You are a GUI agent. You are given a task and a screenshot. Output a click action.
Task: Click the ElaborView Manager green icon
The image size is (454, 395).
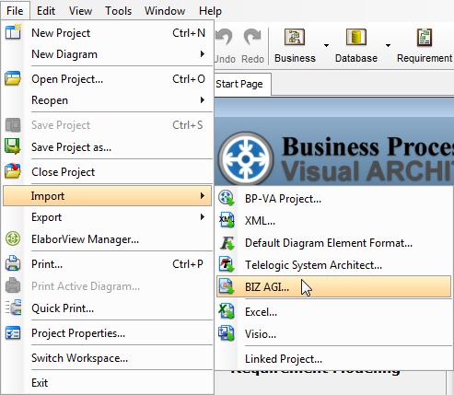(x=13, y=238)
